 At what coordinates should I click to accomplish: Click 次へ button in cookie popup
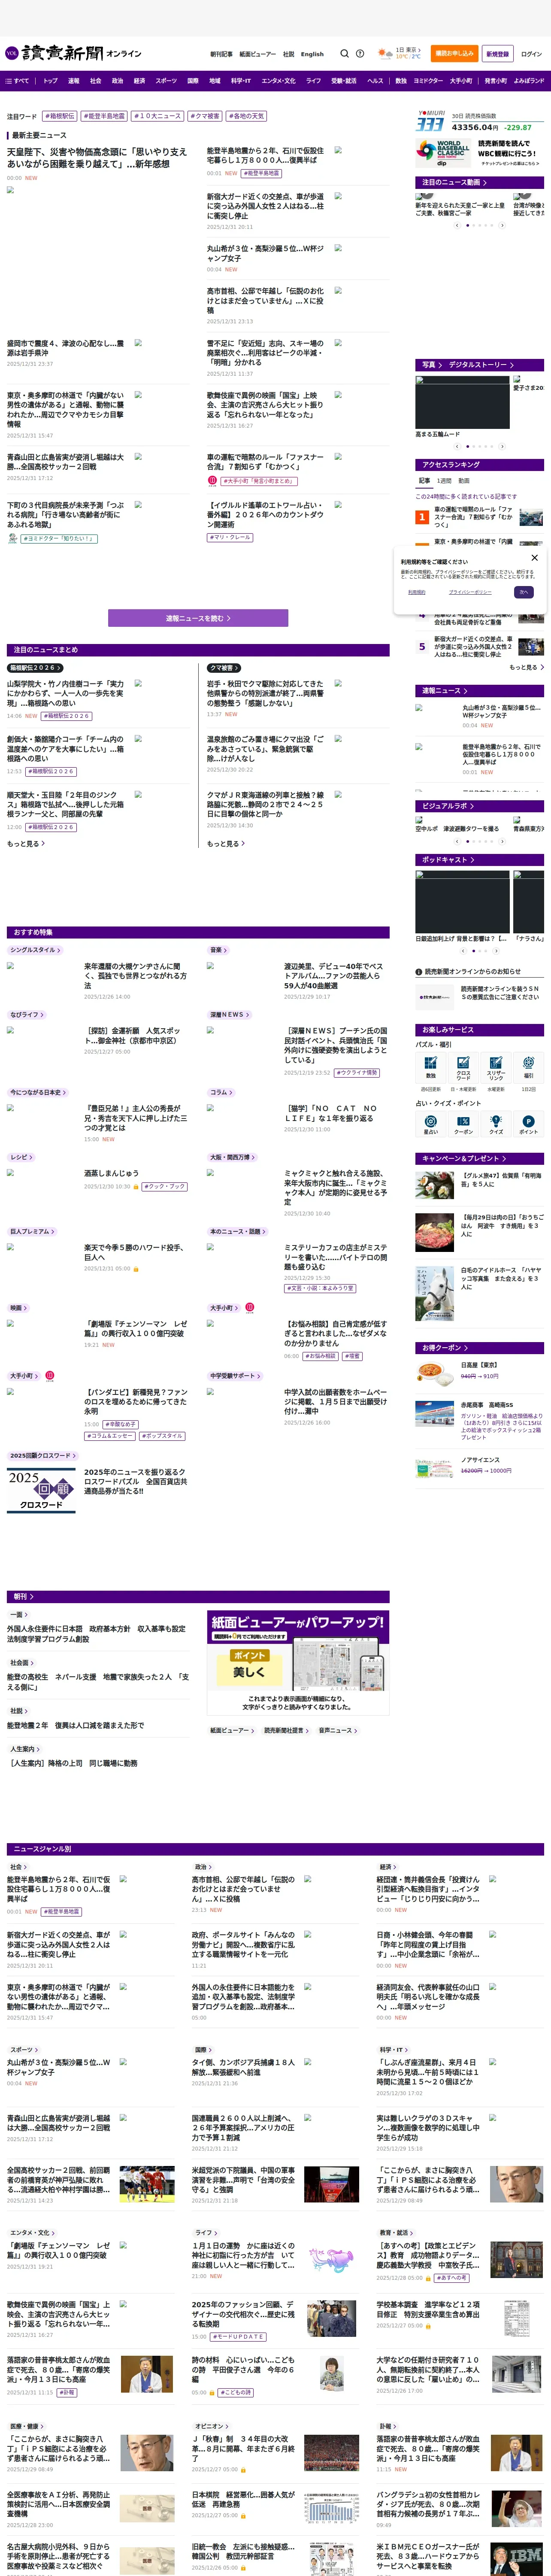523,592
